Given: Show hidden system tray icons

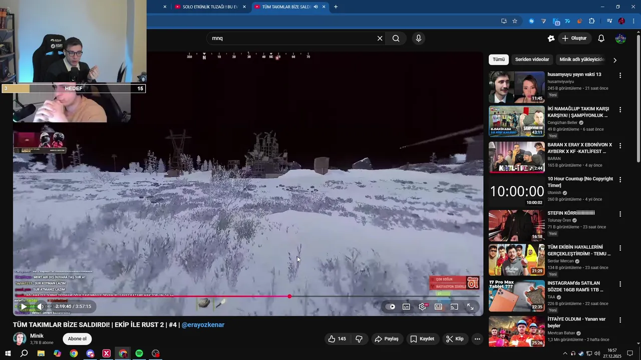Looking at the screenshot, I should 565,353.
